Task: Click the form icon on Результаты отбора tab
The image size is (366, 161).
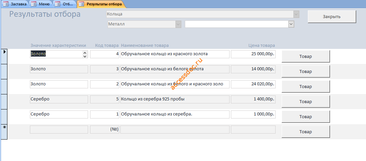Action: (81, 4)
